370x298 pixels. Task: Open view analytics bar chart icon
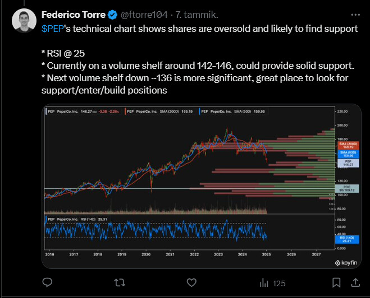(x=264, y=283)
